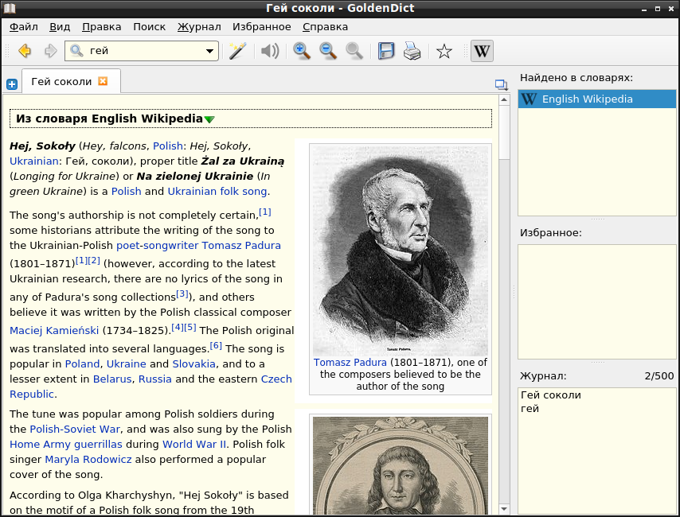The image size is (680, 517).
Task: Click the magic wand scan popup icon
Action: 237,51
